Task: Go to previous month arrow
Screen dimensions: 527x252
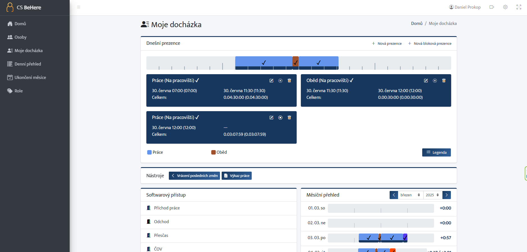Action: (394, 195)
